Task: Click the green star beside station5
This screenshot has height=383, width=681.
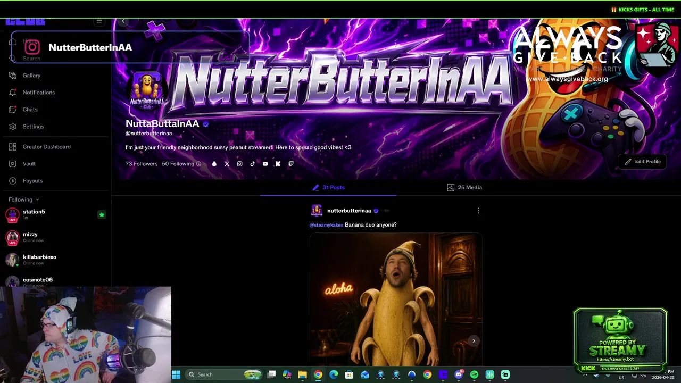Action: pyautogui.click(x=102, y=215)
